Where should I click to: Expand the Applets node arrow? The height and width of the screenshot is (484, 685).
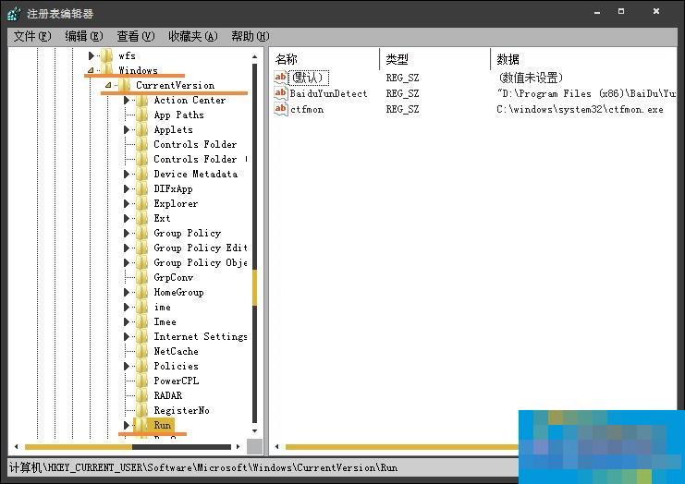tap(127, 129)
